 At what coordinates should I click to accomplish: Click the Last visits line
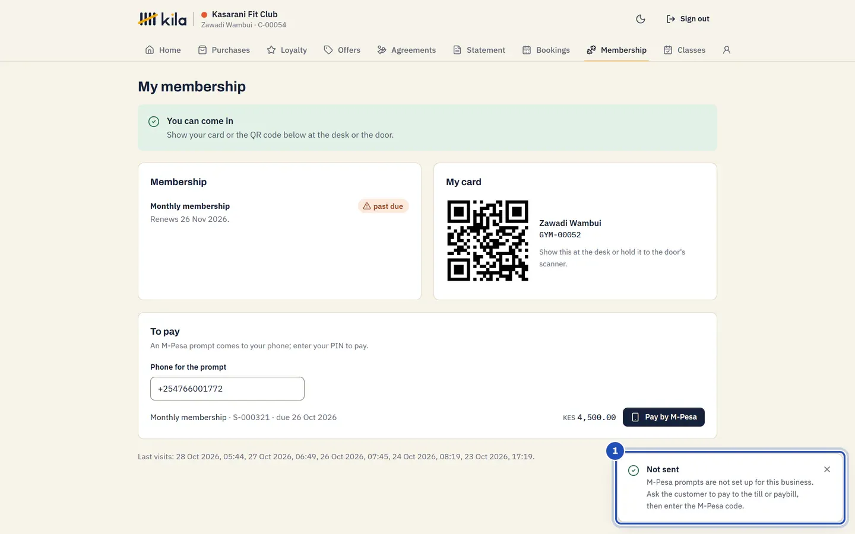[x=336, y=457]
